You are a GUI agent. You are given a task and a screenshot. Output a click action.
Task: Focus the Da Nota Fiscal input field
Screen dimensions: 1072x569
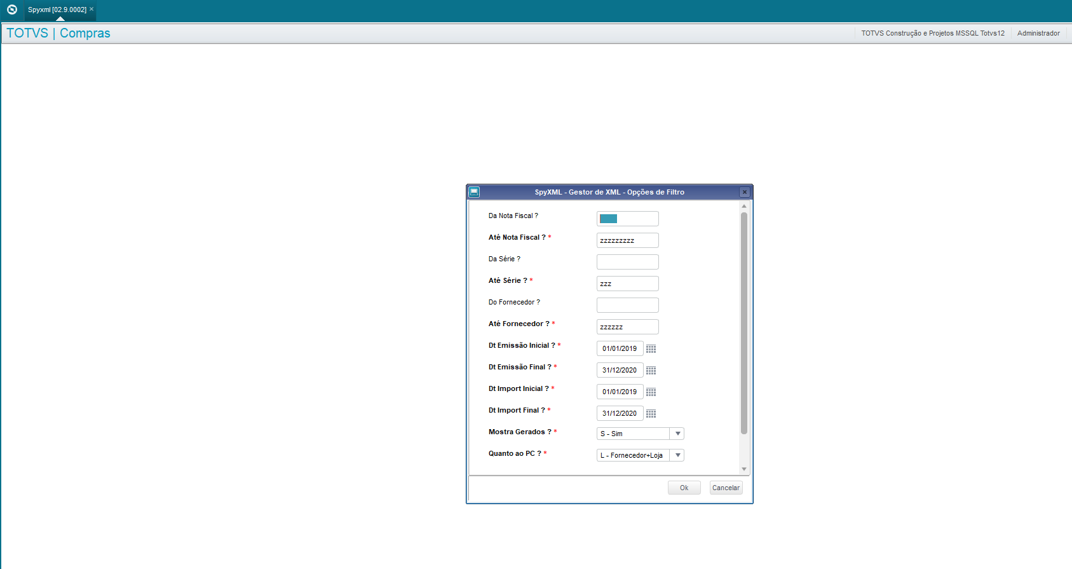tap(627, 219)
